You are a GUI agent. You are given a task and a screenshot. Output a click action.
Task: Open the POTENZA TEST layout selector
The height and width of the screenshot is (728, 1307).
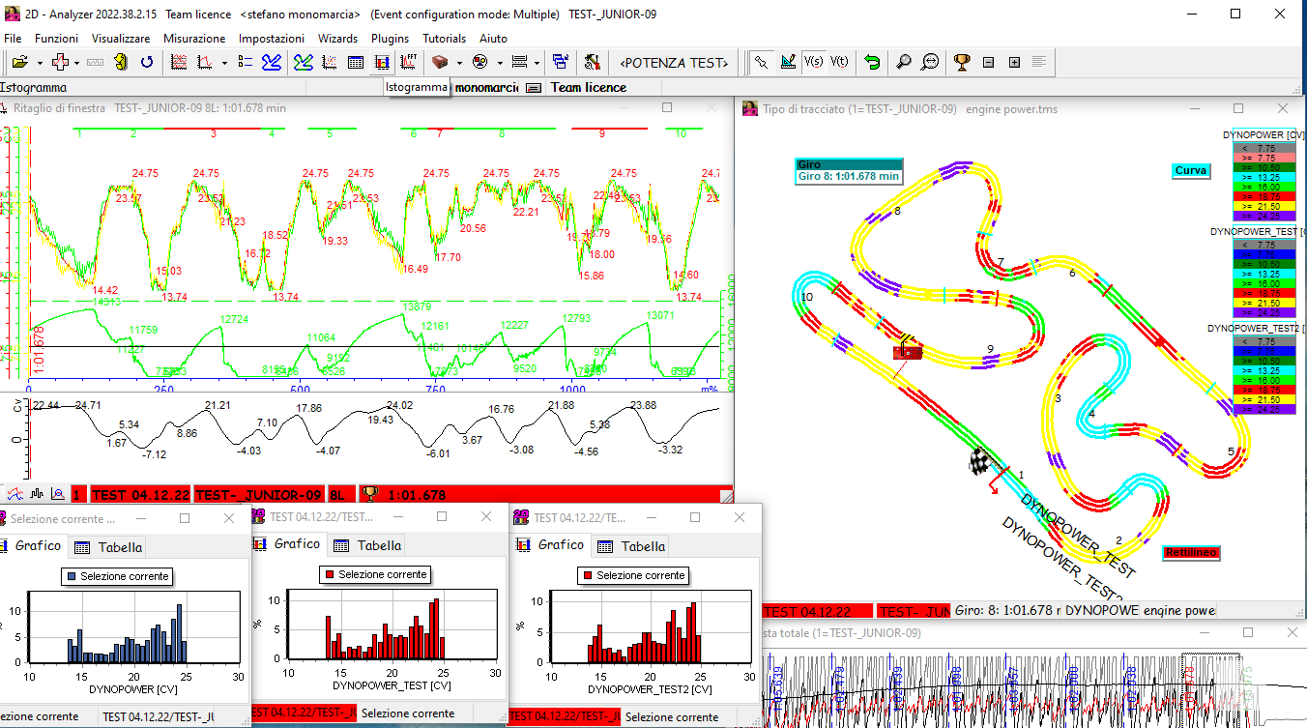point(673,62)
